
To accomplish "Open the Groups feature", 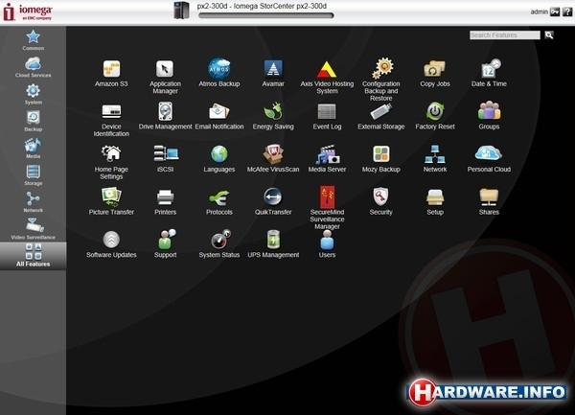I will coord(489,116).
